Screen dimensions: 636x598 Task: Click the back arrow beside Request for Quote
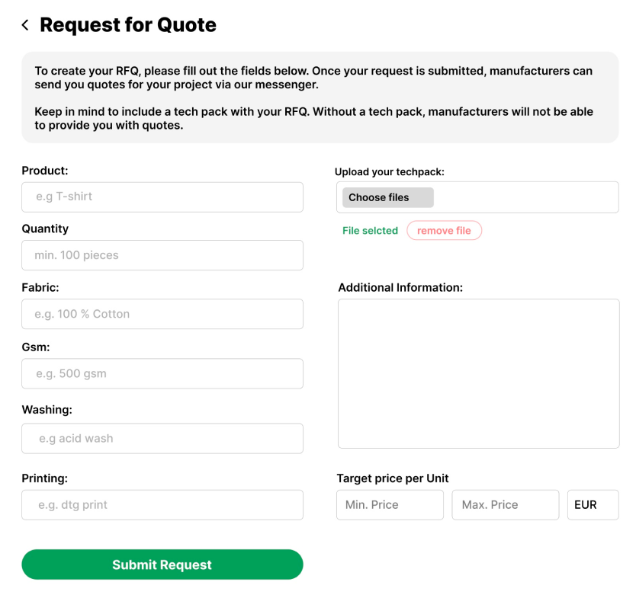(x=25, y=25)
